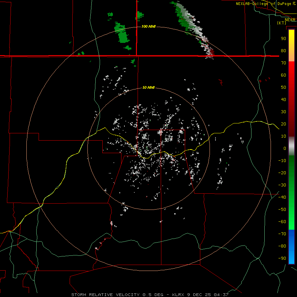297x297 pixels.
Task: Click the positive 10 knot scale label
Action: pos(283,136)
